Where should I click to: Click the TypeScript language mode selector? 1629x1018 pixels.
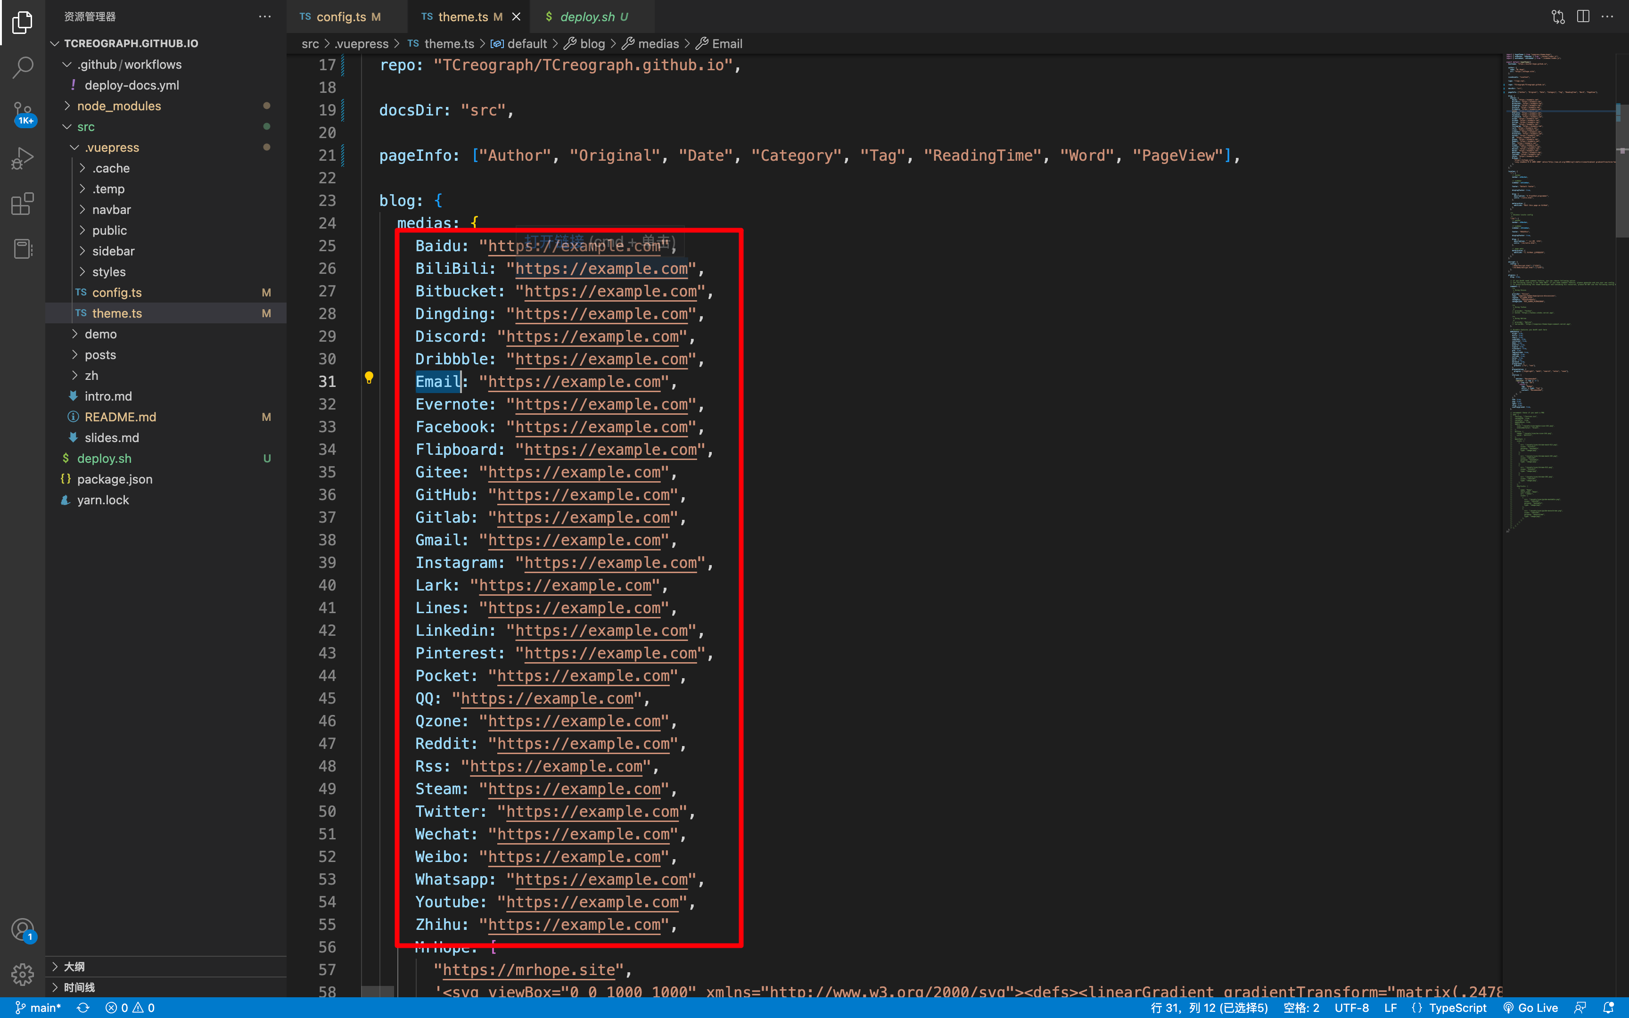(x=1457, y=1007)
